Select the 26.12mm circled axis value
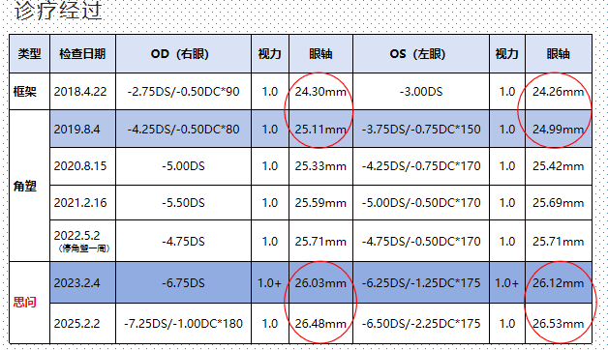 [x=559, y=282]
